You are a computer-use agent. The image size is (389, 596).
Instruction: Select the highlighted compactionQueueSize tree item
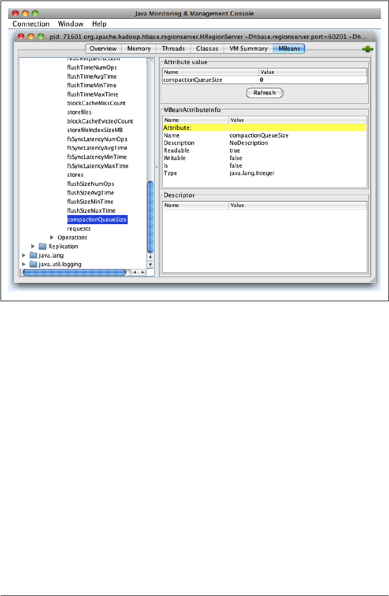pos(97,220)
